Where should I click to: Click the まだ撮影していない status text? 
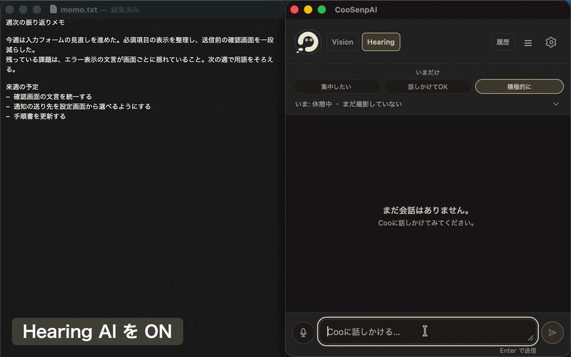372,104
